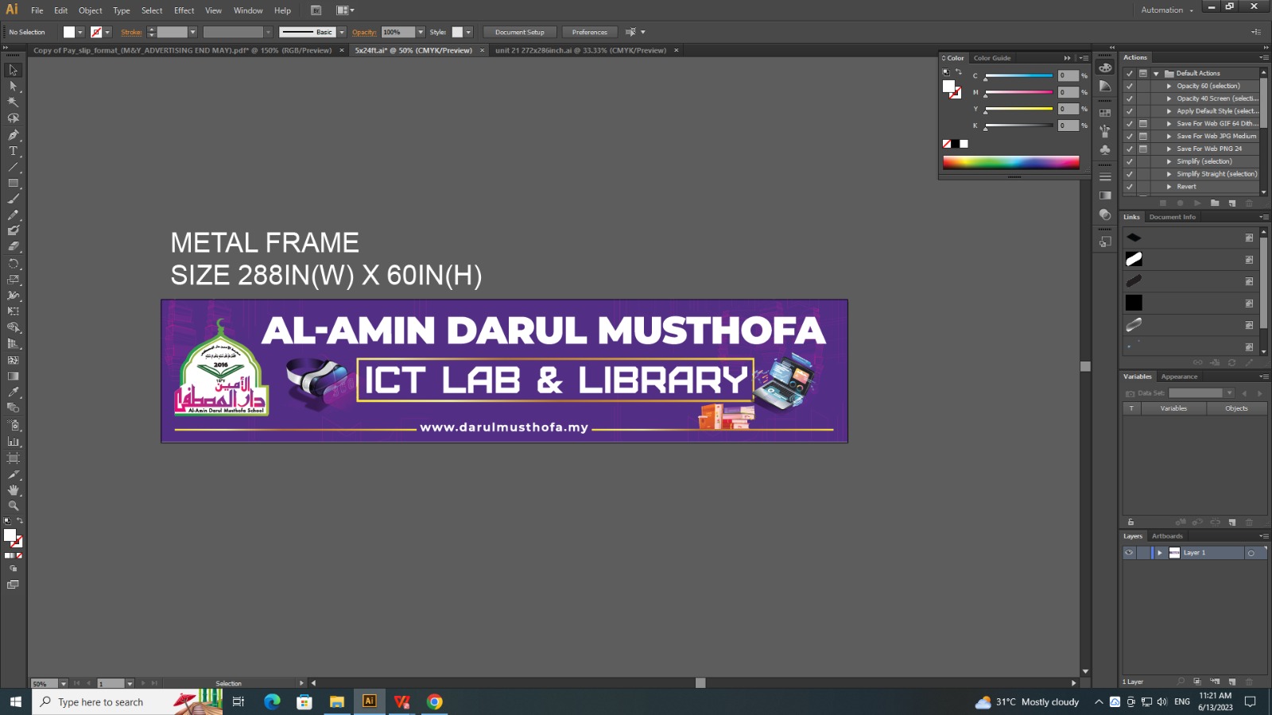Pick the Eyedropper tool
1272x715 pixels.
13,392
